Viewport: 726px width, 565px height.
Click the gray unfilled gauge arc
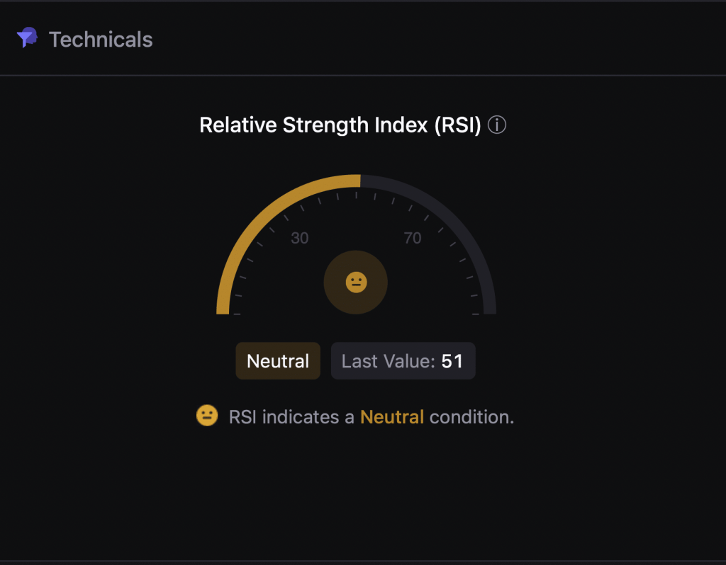click(454, 214)
